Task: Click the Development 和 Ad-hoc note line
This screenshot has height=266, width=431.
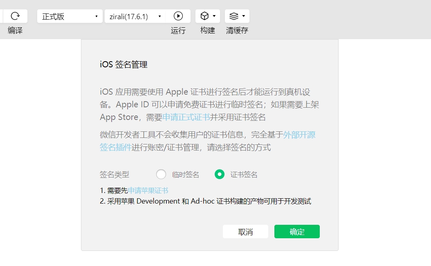Action: pyautogui.click(x=205, y=201)
